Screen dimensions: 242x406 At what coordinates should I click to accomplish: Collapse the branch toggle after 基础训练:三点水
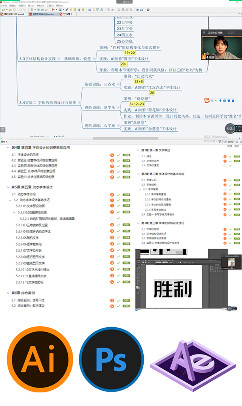tap(118, 84)
